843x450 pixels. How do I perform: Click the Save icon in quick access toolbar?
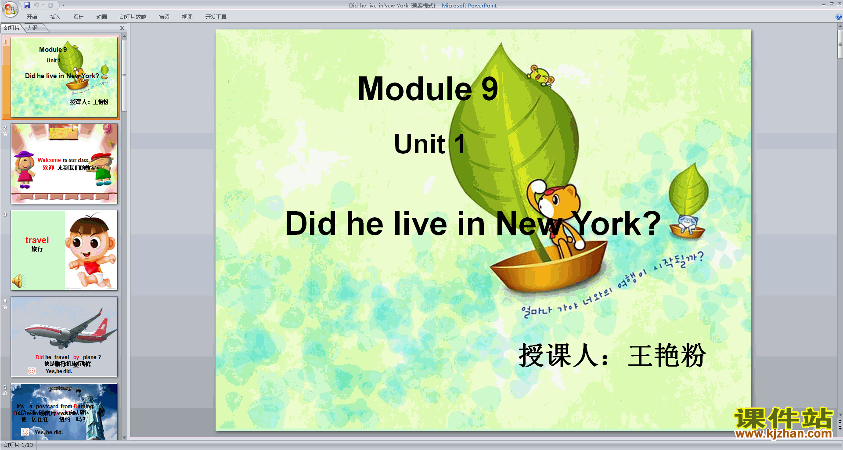27,5
